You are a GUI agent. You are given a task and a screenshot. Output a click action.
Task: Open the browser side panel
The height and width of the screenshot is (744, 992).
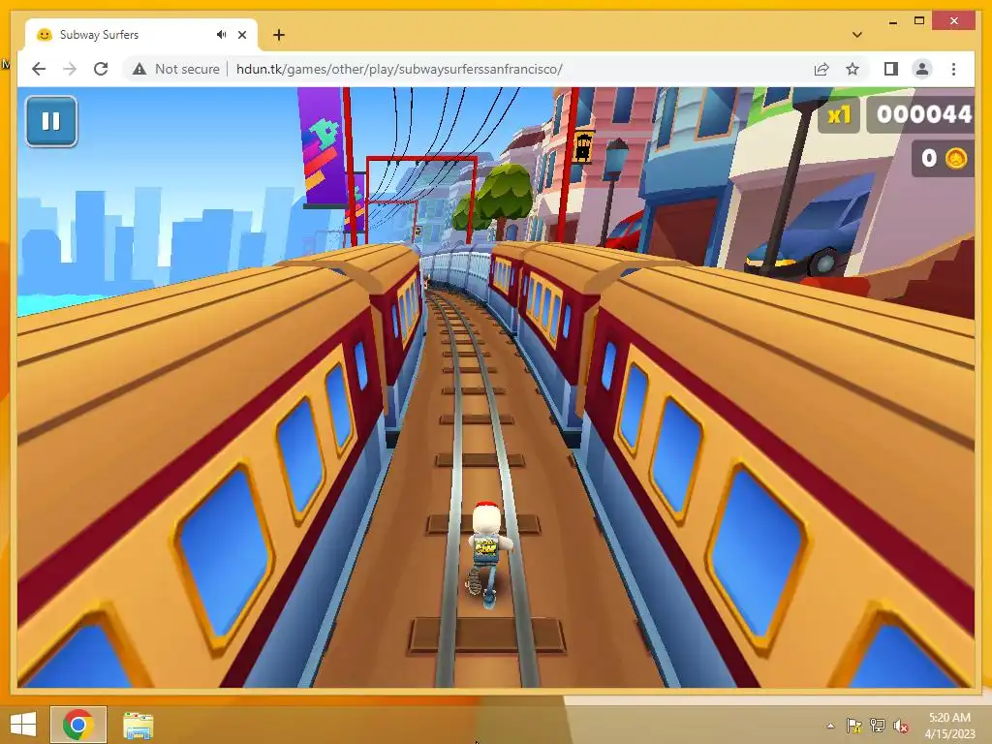coord(891,69)
